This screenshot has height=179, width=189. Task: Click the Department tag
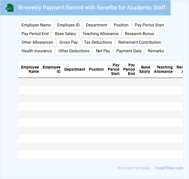click(97, 25)
